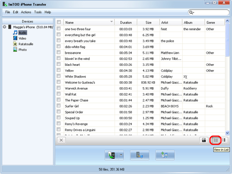Sort by the Size column header
232x174 pixels.
point(148,22)
